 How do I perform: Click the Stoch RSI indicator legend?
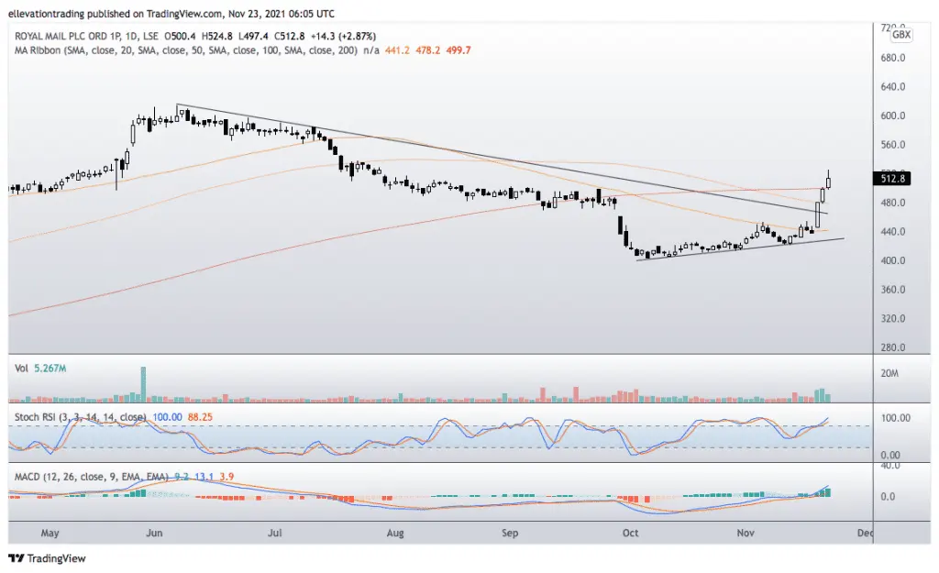point(81,417)
